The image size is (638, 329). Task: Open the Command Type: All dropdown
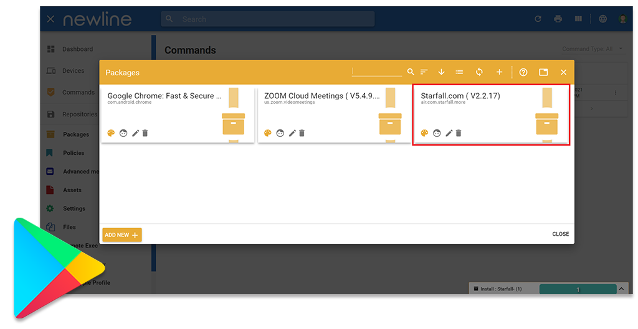pyautogui.click(x=593, y=49)
